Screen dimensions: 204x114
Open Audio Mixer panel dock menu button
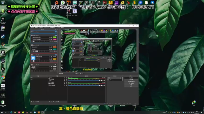coord(105,76)
